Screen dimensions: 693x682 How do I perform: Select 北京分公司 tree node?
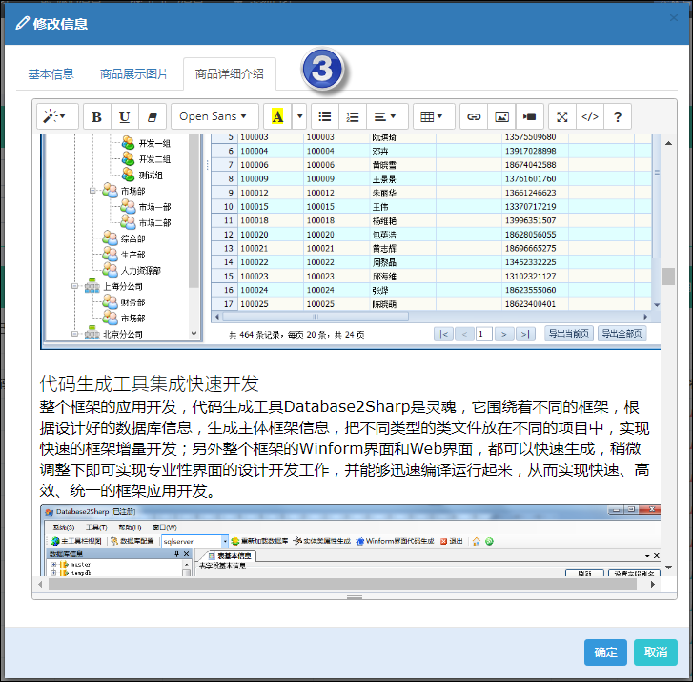122,334
